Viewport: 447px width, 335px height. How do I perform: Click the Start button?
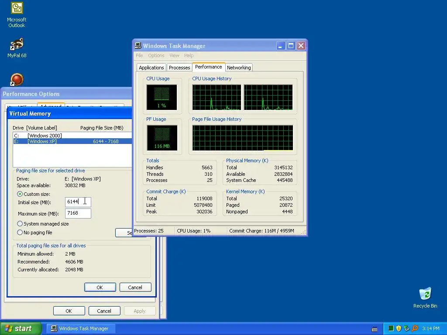(21, 328)
